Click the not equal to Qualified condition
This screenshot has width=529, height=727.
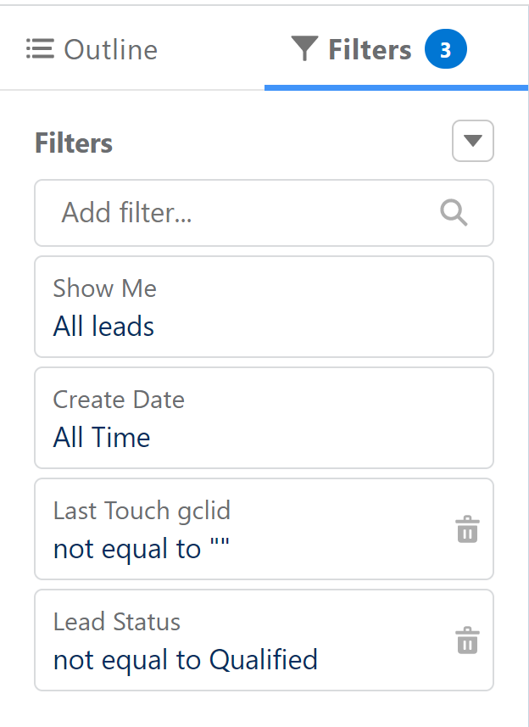coord(185,659)
